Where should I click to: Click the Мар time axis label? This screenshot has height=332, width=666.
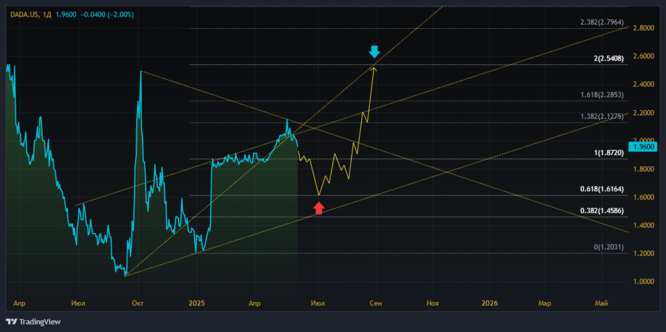click(x=545, y=303)
